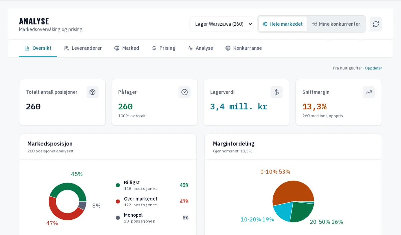
Task: Click the people icon beside Leverandører
Action: [66, 48]
